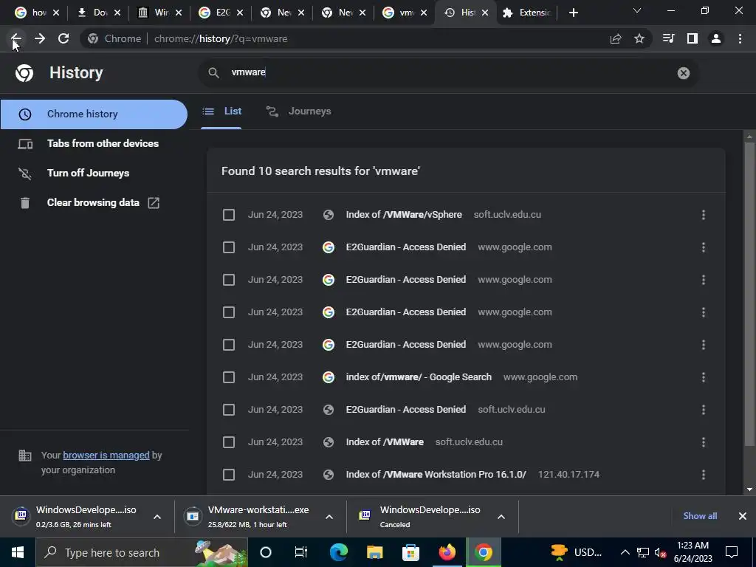Open Index of /VMWare/vSphere history entry
This screenshot has width=756, height=567.
pos(404,215)
